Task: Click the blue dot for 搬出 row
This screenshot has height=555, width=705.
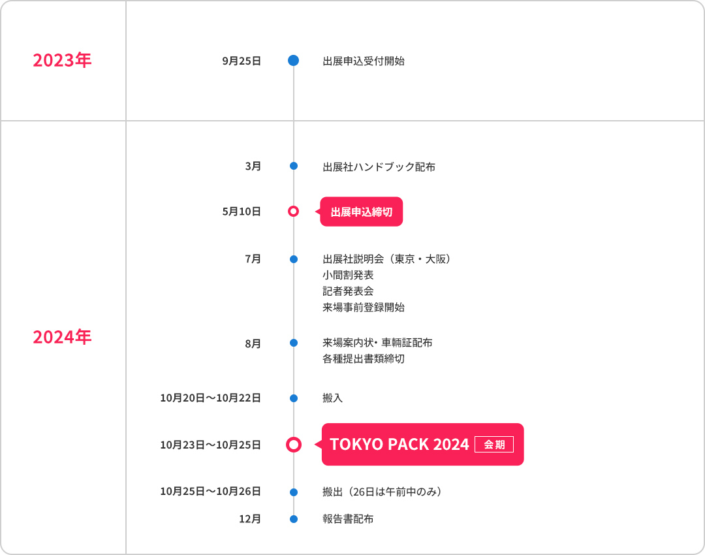Action: 294,492
